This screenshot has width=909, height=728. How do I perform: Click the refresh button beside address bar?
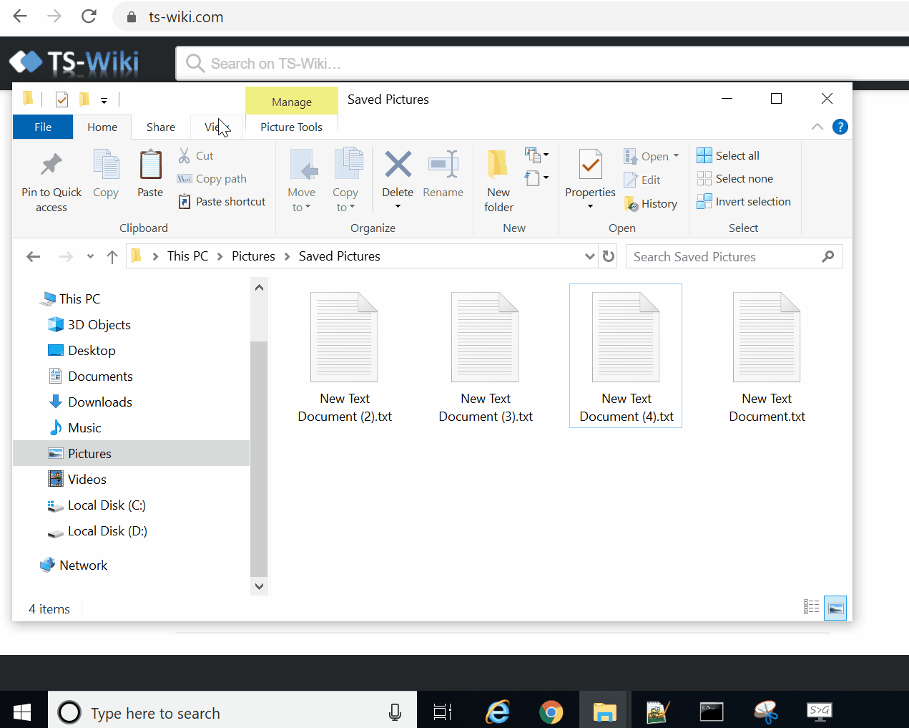point(609,256)
